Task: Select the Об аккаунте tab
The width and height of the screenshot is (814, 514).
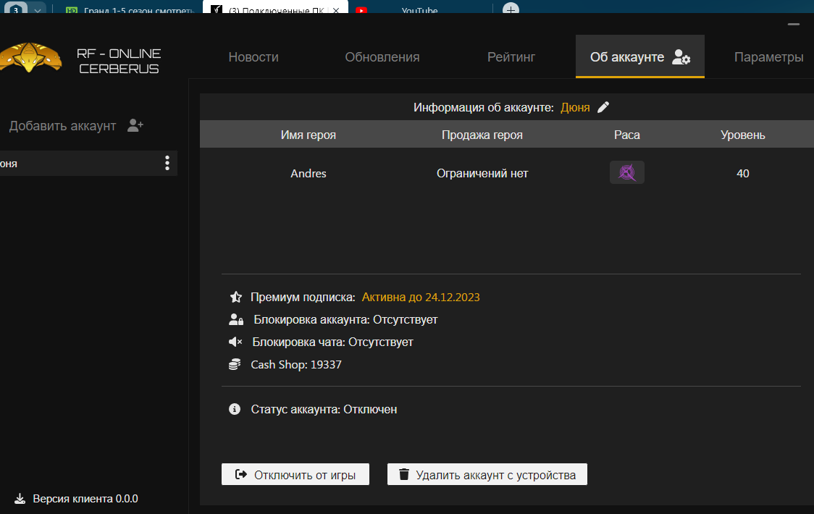Action: tap(639, 56)
